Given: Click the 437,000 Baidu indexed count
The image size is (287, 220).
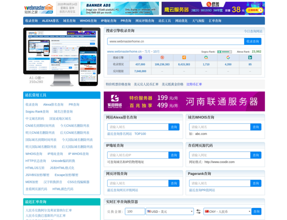Looking at the screenshot, I should coord(140,64).
